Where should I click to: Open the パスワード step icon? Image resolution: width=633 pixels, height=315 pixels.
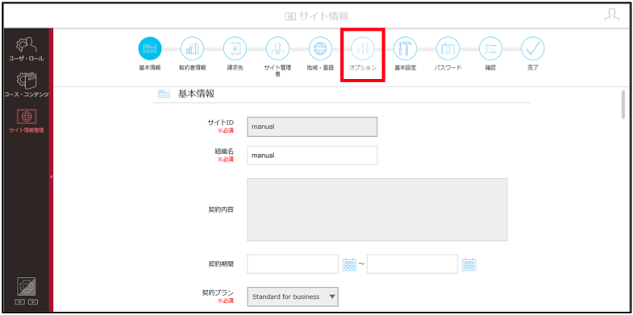[448, 48]
